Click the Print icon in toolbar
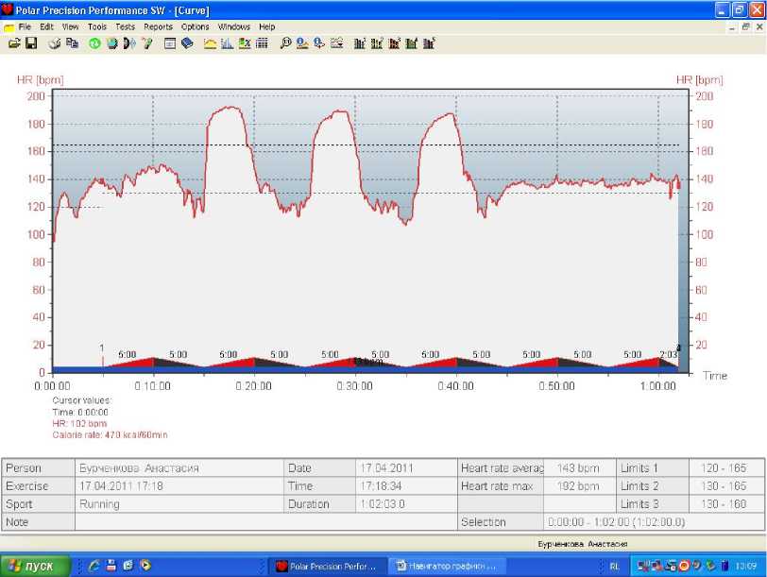 (55, 43)
